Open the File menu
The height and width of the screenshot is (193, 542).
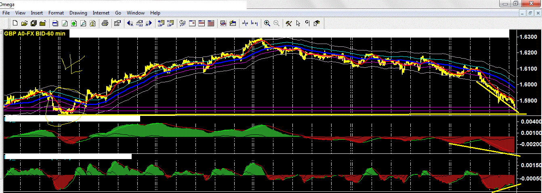[6, 13]
